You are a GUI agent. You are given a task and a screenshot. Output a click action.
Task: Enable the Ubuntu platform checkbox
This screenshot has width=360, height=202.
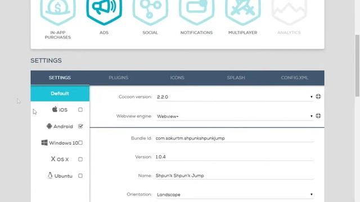[x=80, y=176]
